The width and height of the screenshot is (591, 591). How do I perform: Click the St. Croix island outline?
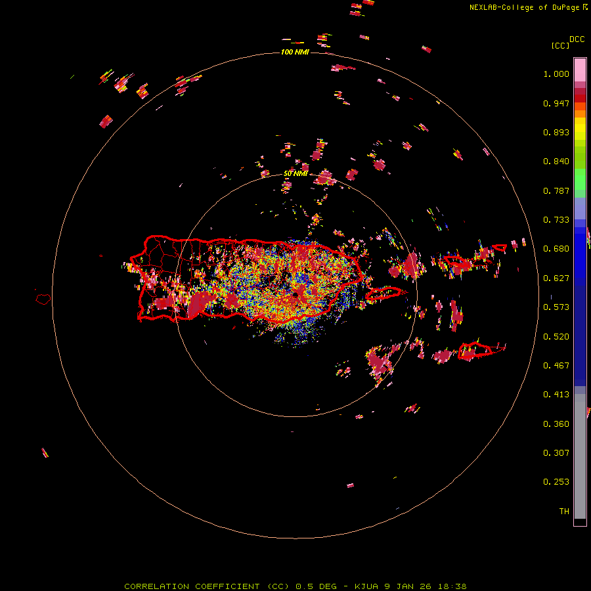click(481, 351)
